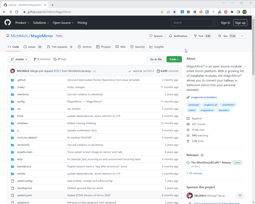Open the green Code dropdown button
The width and height of the screenshot is (255, 204).
click(x=174, y=59)
